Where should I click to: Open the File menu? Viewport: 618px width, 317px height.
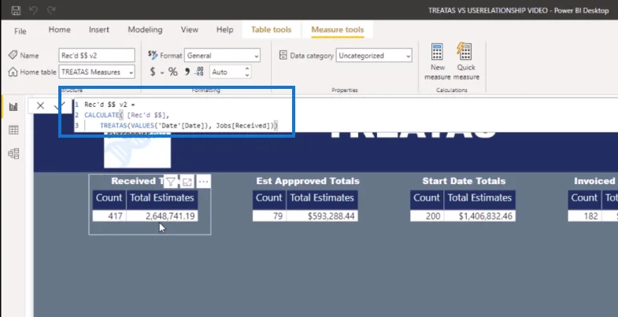20,31
